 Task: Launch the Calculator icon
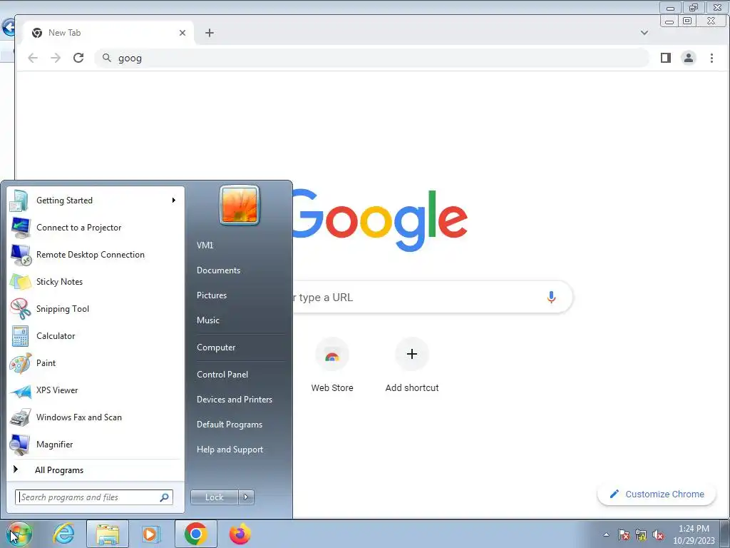pos(19,336)
